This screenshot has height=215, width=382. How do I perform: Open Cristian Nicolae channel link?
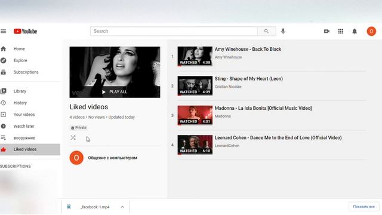(x=228, y=87)
